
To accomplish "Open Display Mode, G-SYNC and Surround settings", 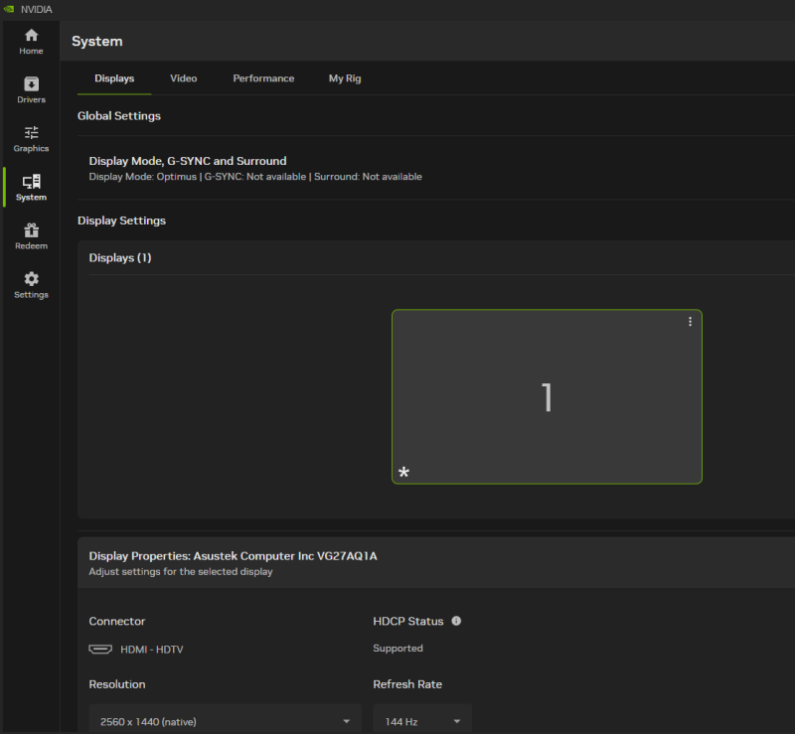I will point(436,168).
